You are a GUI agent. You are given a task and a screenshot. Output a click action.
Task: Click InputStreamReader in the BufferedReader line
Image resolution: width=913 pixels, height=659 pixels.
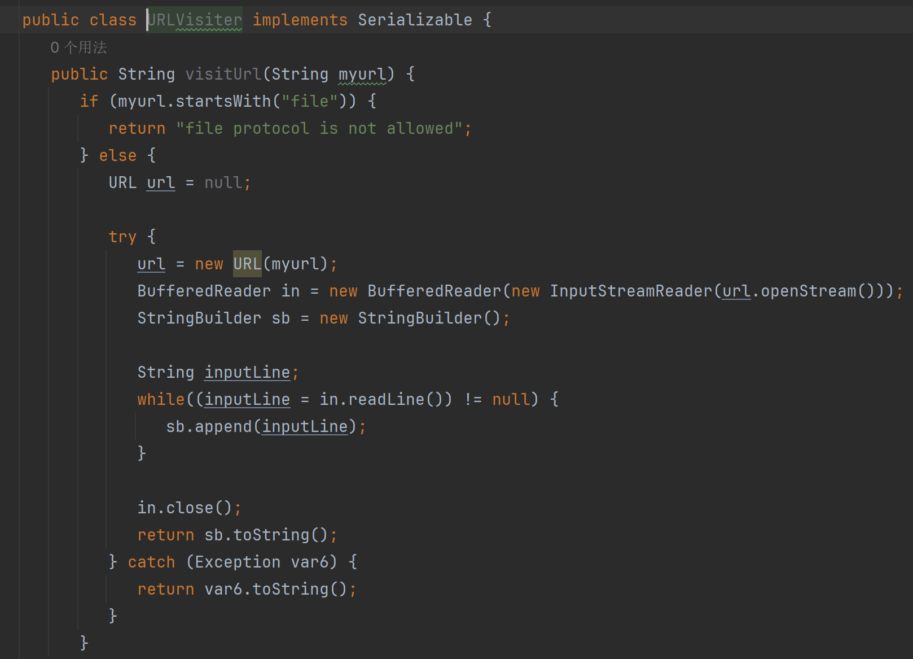[631, 291]
